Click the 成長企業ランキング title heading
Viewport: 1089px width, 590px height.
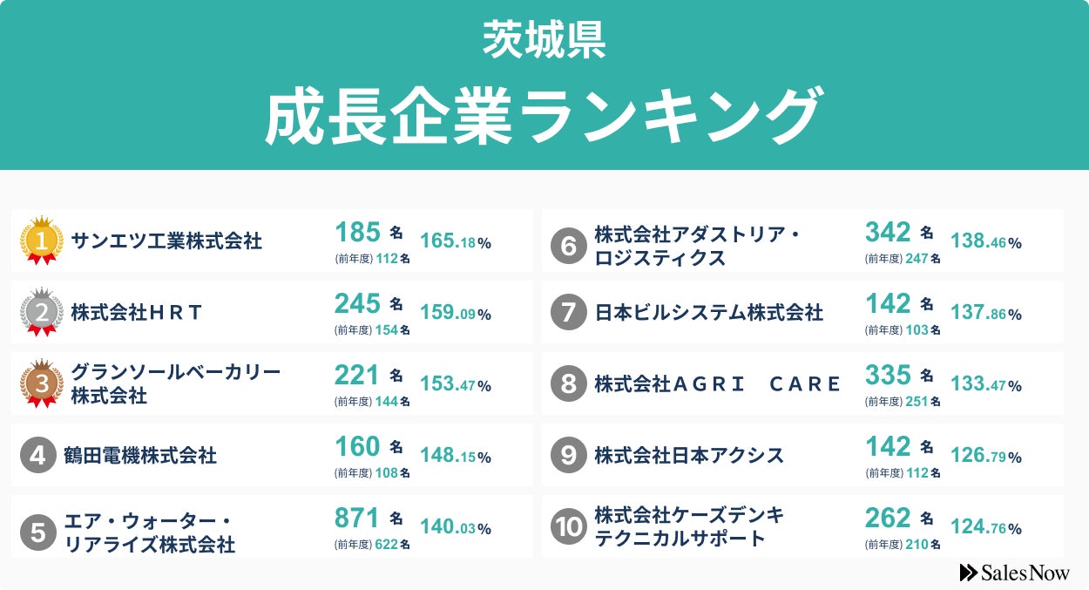[544, 116]
